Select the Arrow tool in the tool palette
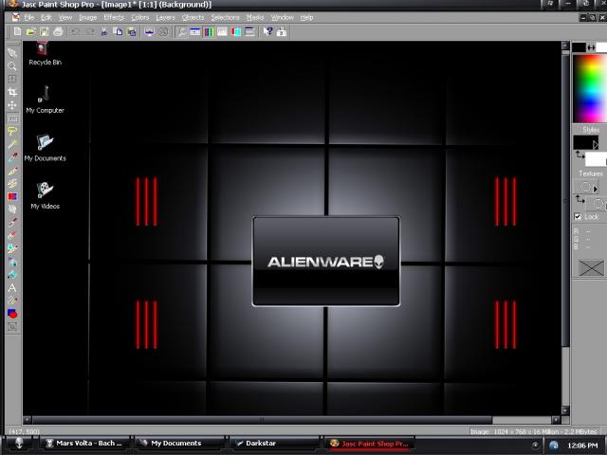 click(x=12, y=53)
